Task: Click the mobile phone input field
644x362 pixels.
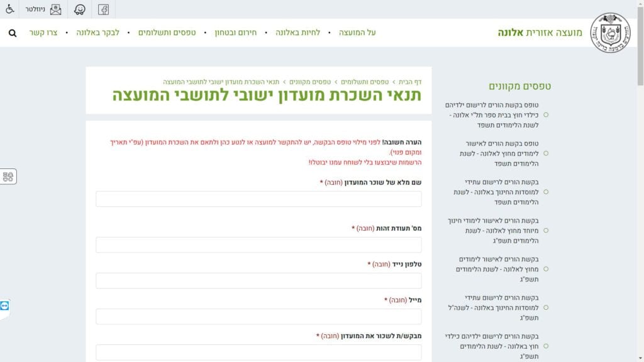Action: [x=258, y=280]
